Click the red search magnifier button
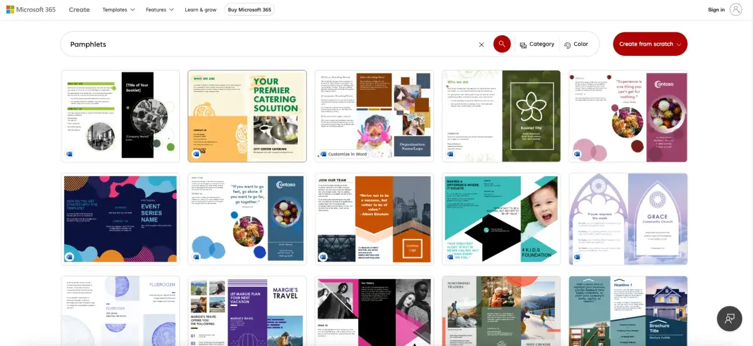The width and height of the screenshot is (753, 346). click(502, 44)
